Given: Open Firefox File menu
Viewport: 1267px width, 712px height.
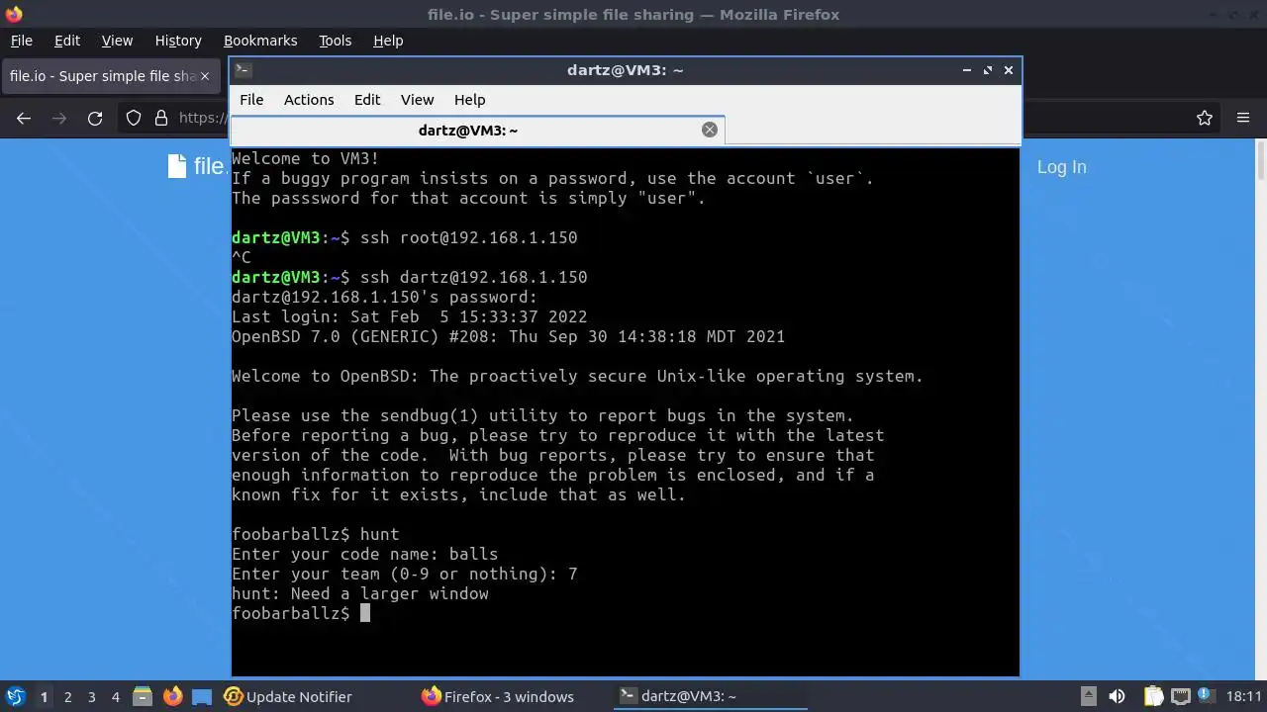Looking at the screenshot, I should (x=21, y=41).
